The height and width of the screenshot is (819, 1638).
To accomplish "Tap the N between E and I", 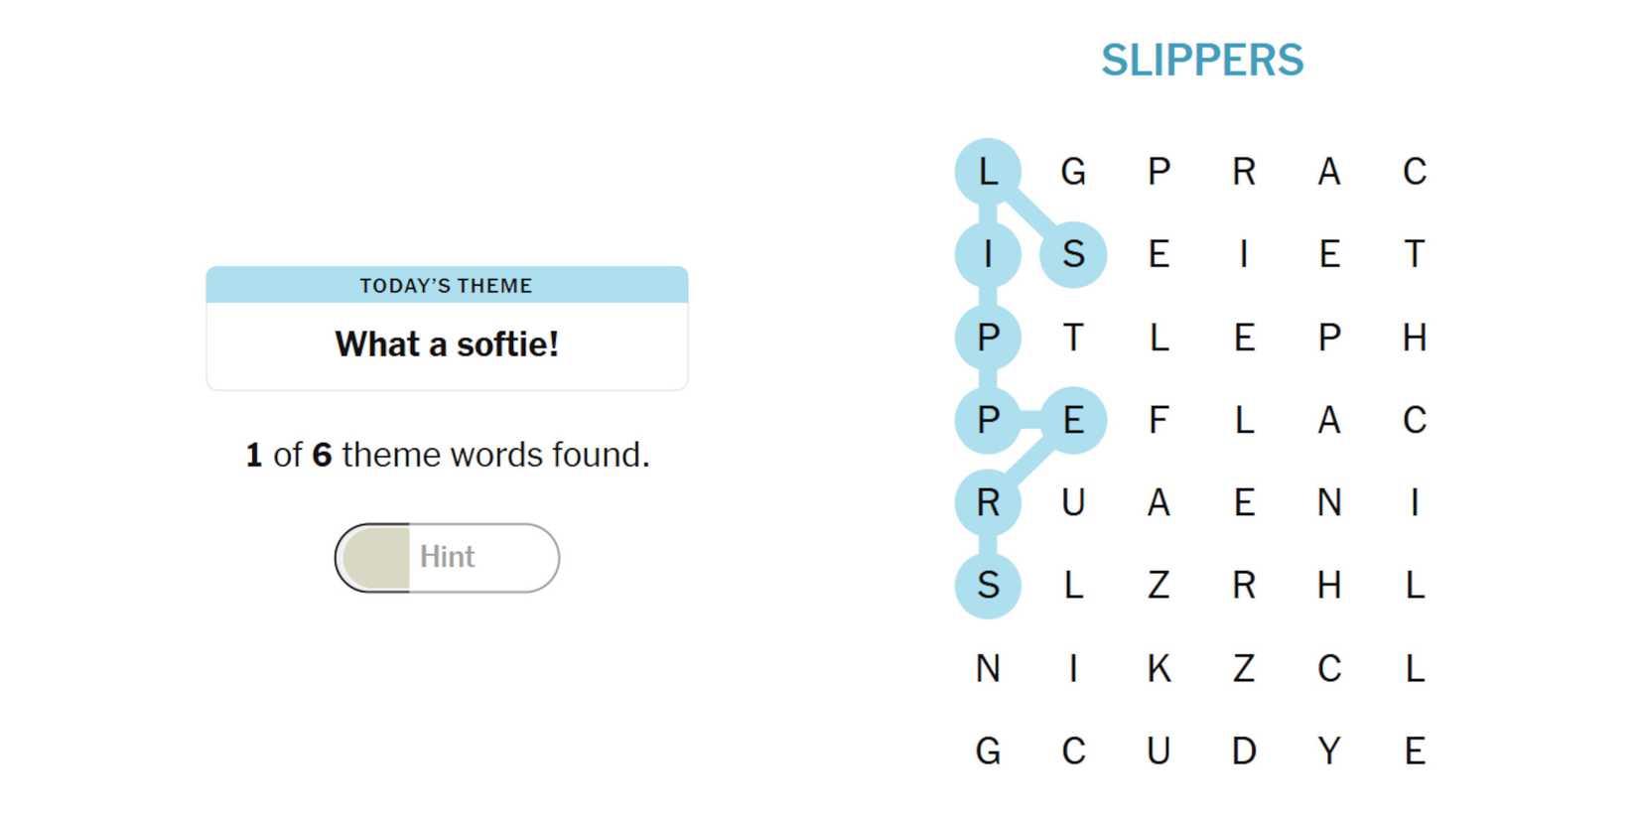I will coord(1329,503).
